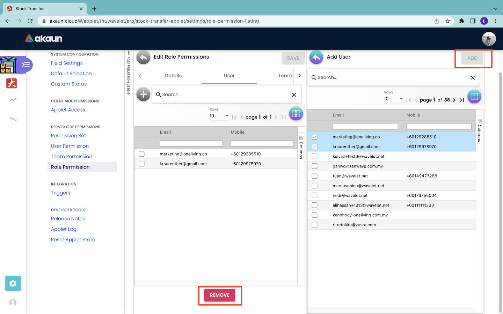This screenshot has height=314, width=503.
Task: Click the red REMOVE button
Action: coord(219,295)
